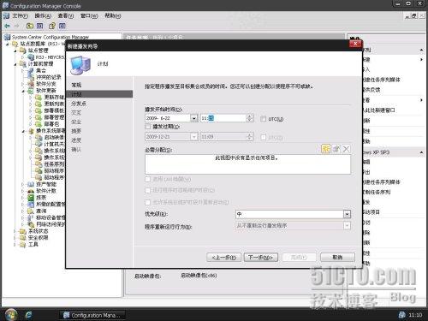The image size is (428, 321).
Task: Click the Show/Hide console tree toolbar icon
Action: (40, 26)
